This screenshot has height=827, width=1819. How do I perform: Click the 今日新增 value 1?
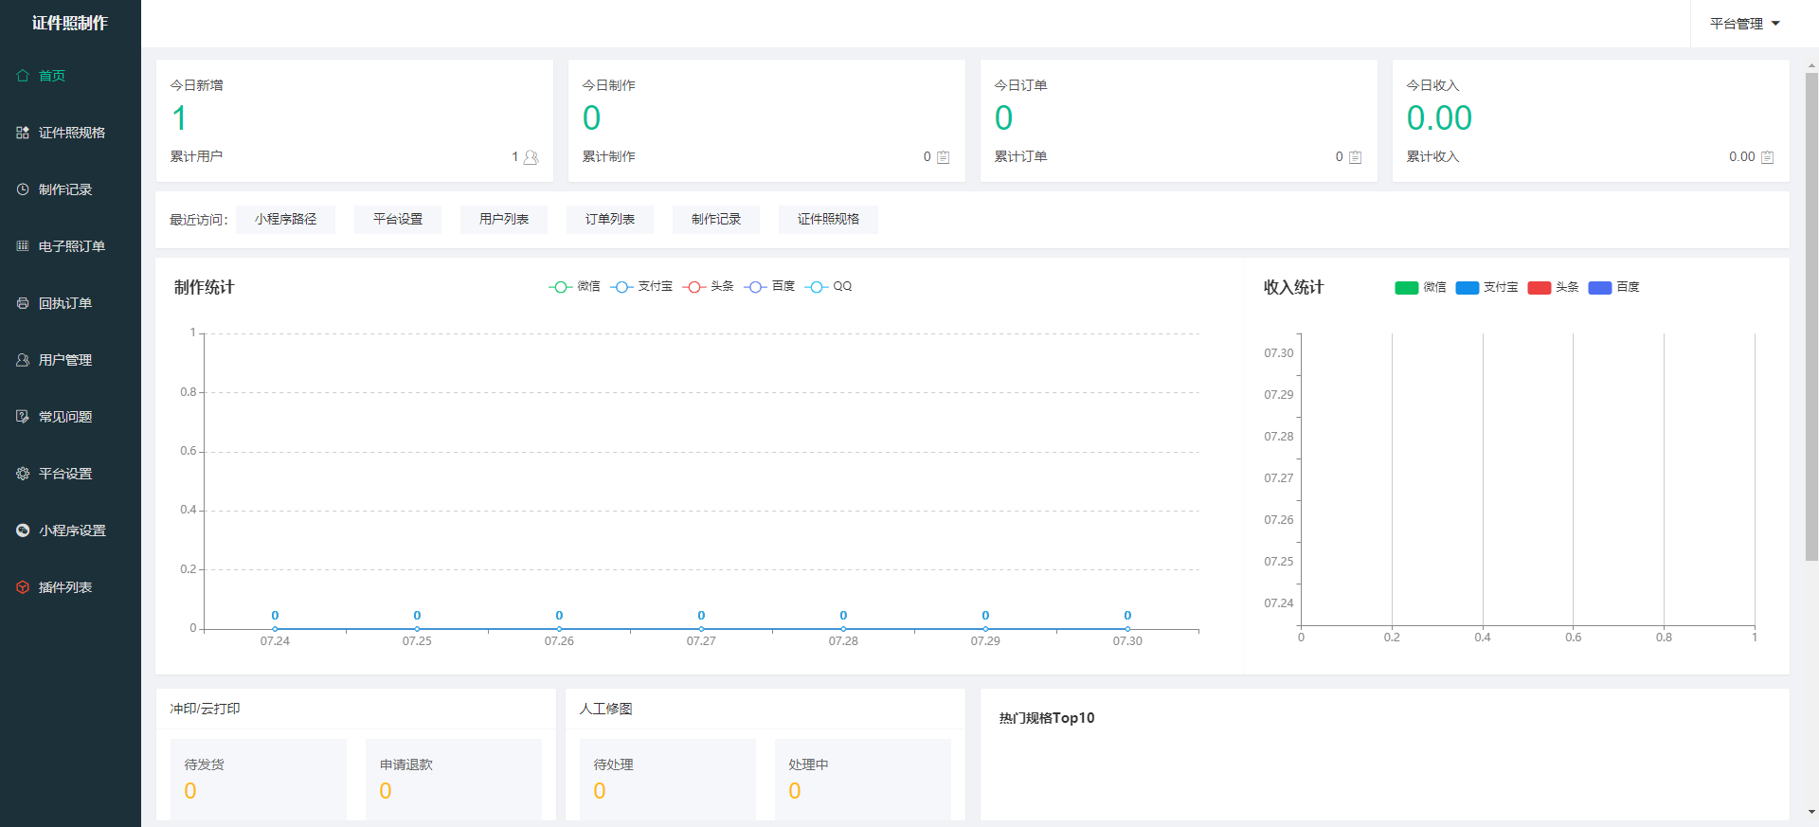coord(179,118)
